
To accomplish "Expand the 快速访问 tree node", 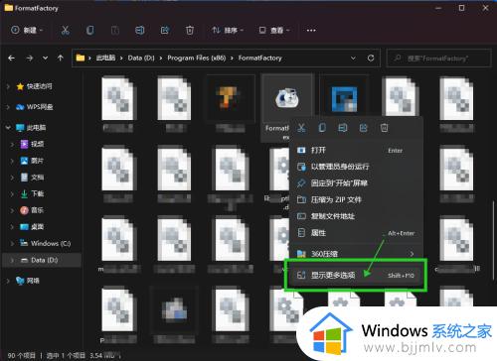I will point(8,86).
